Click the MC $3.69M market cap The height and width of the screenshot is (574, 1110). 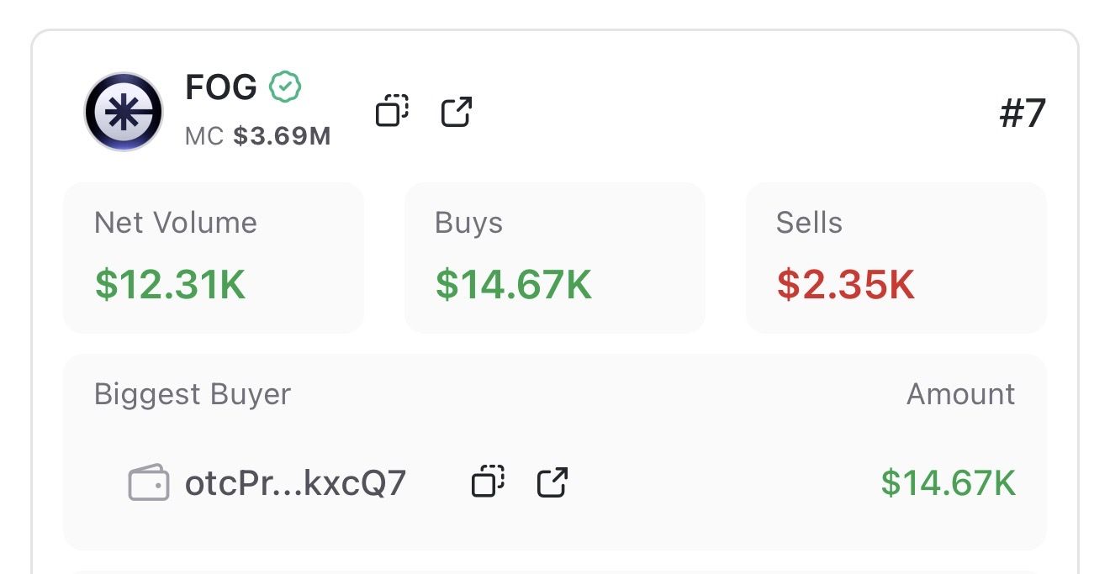pos(258,136)
